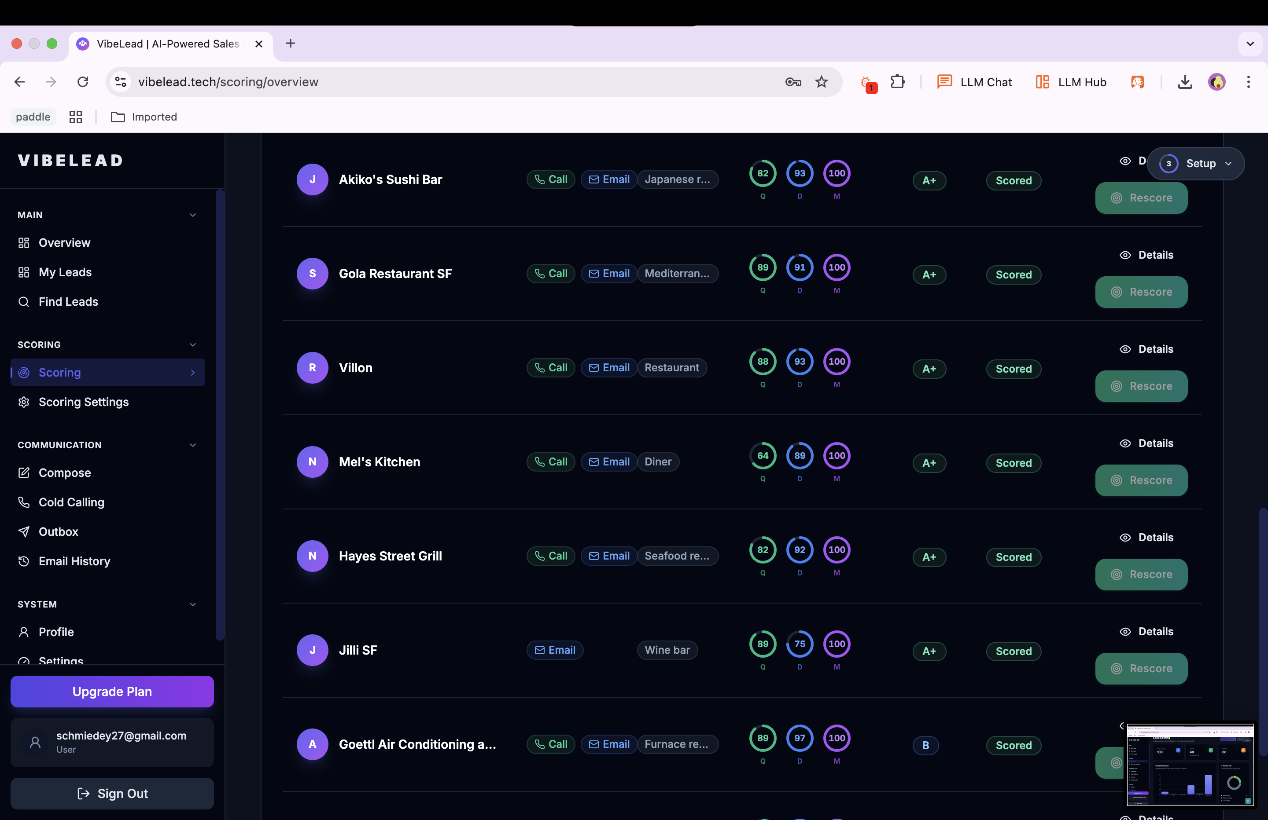This screenshot has height=820, width=1268.
Task: Click the Upgrade Plan button
Action: (x=112, y=691)
